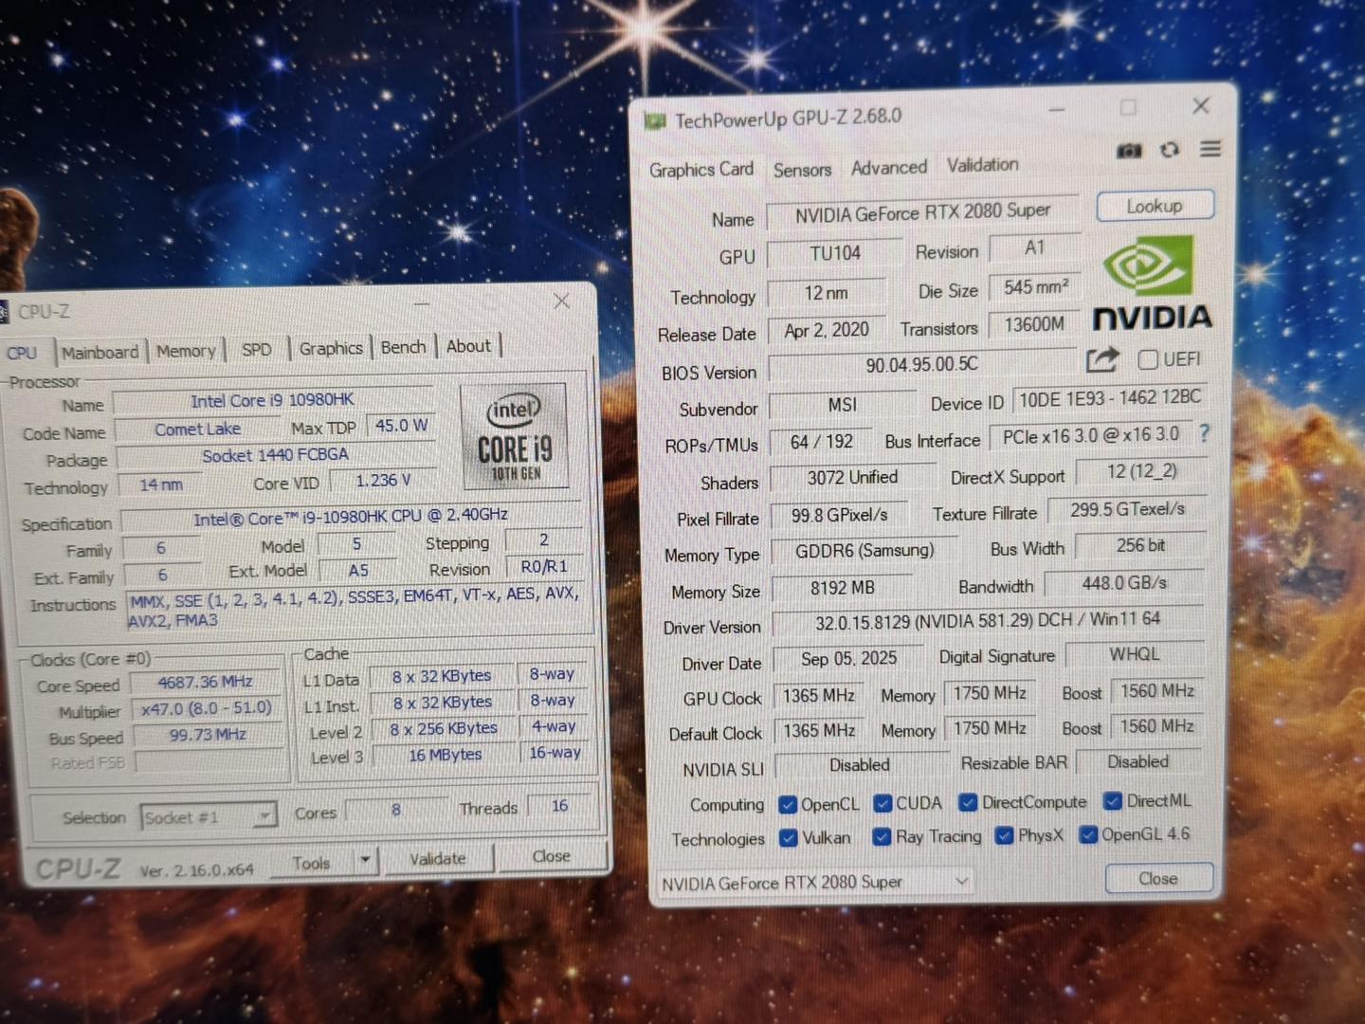The width and height of the screenshot is (1365, 1024).
Task: Click the Level 3 cache value 16 MBytes
Action: click(x=445, y=755)
